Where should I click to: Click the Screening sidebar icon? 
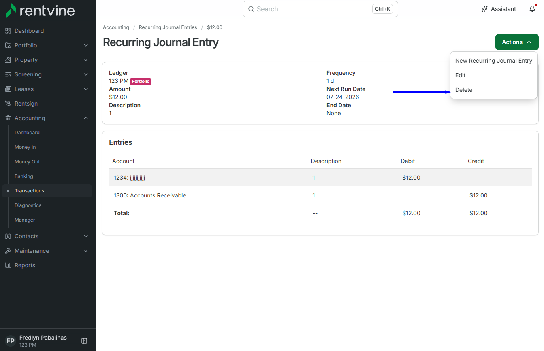8,74
